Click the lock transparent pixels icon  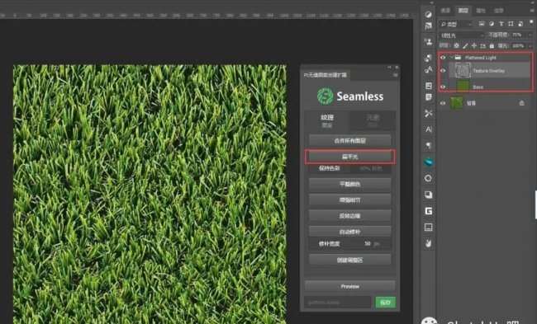point(456,45)
